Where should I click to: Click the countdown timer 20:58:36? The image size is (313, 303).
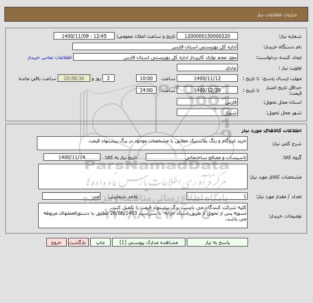coord(74,78)
